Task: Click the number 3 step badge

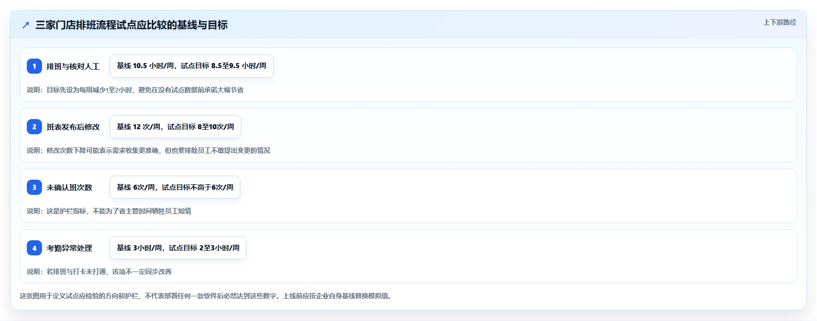Action: (34, 187)
